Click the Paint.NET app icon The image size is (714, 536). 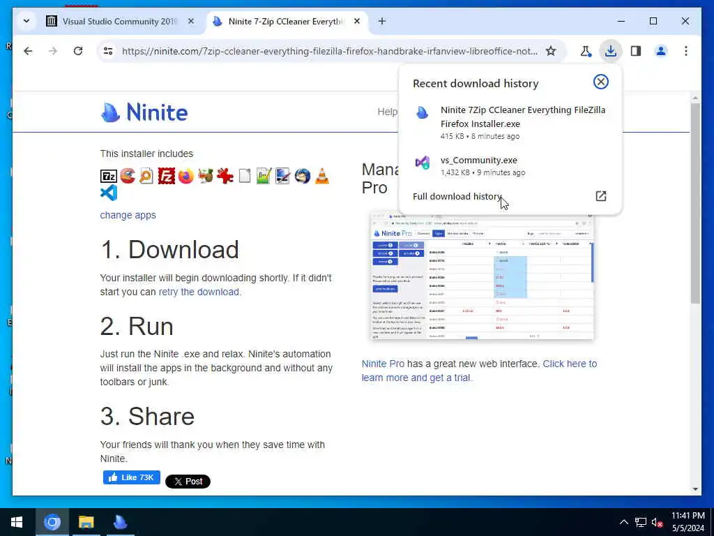tap(283, 176)
